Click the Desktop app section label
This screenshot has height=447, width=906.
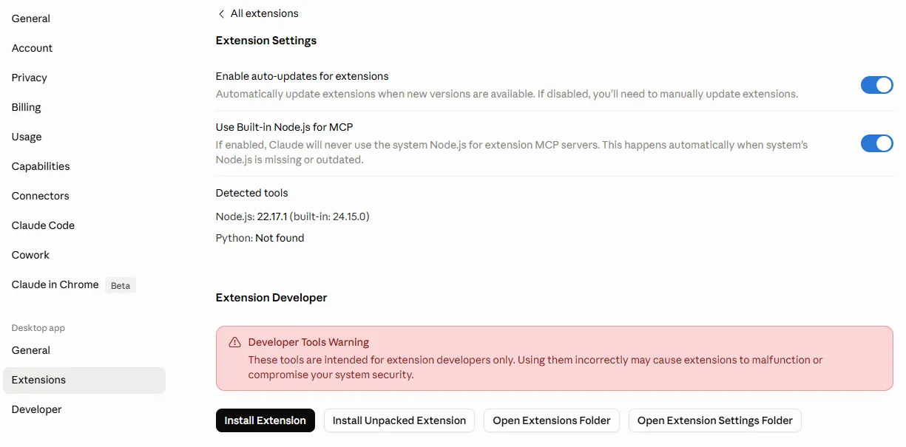(x=38, y=328)
